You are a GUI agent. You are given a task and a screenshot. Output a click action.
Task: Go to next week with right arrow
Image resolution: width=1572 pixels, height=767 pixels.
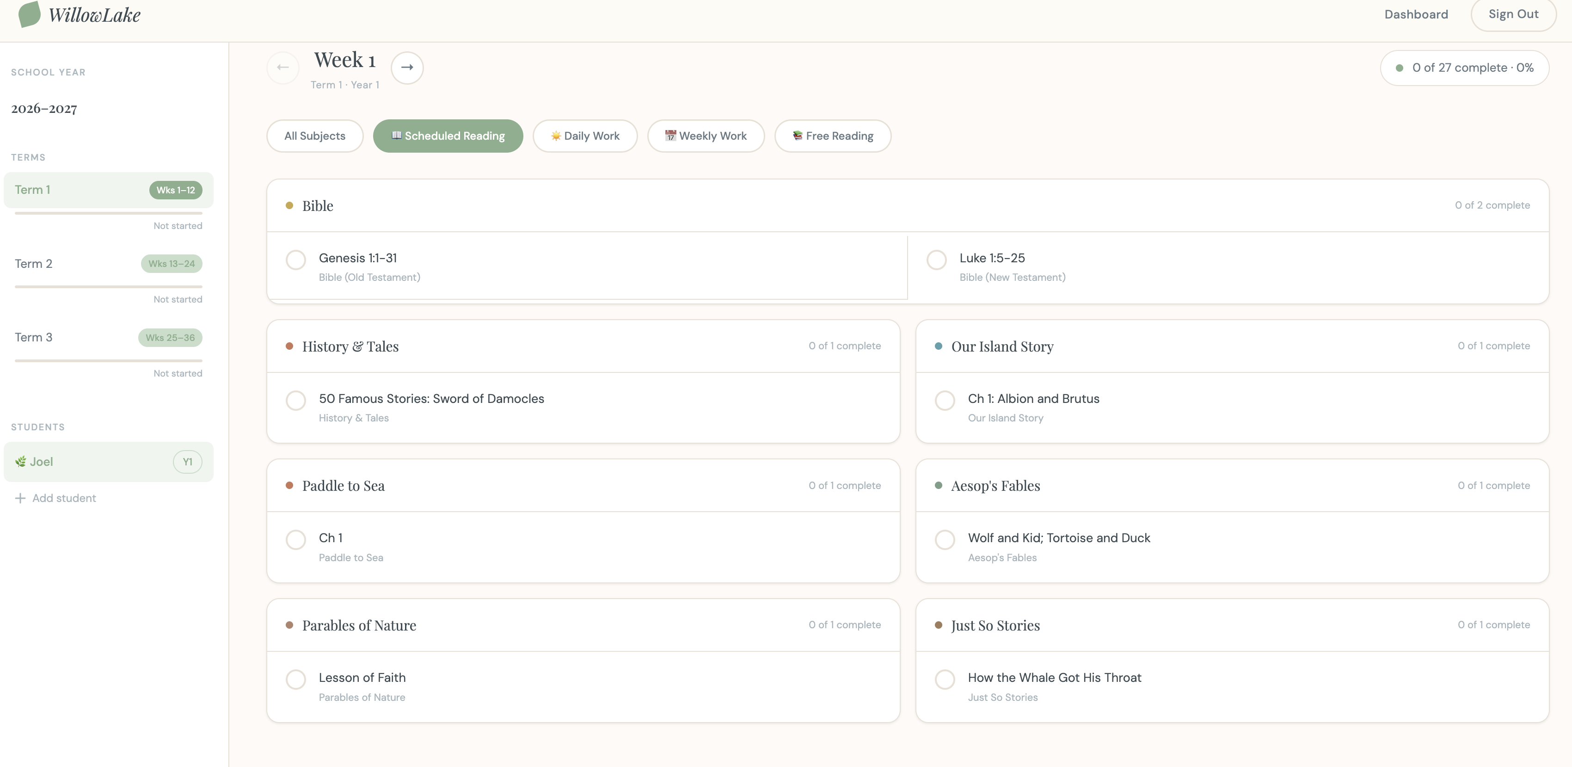407,67
